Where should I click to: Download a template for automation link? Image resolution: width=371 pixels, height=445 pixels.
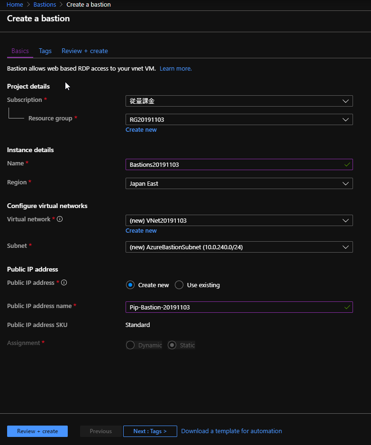click(x=231, y=431)
